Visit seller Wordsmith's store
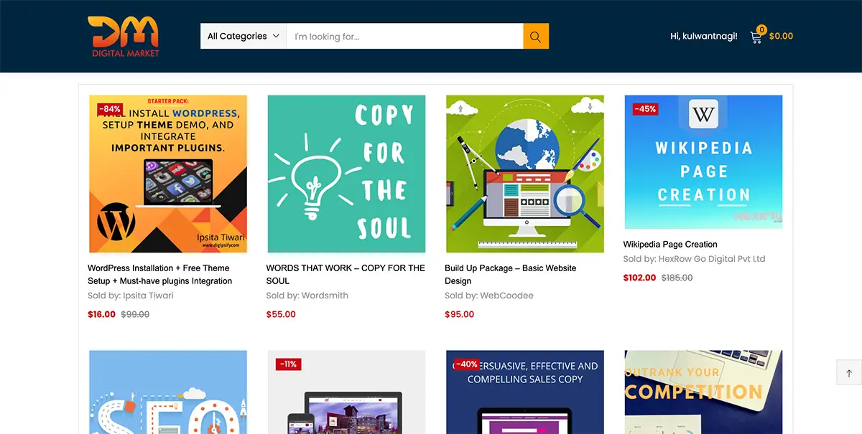Screen dimensions: 862x434 325,296
